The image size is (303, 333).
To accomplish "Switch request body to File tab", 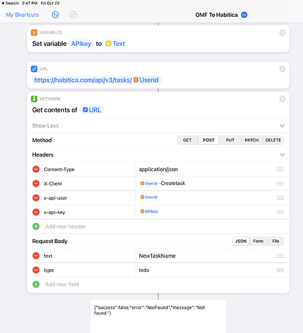I will 276,241.
